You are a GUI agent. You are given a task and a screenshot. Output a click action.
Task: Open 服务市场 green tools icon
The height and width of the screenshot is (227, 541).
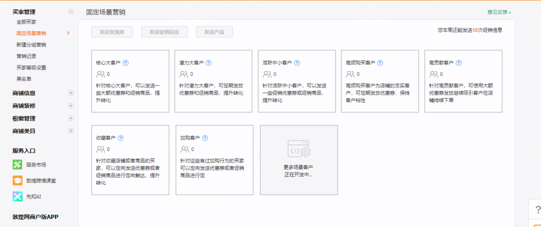point(18,164)
